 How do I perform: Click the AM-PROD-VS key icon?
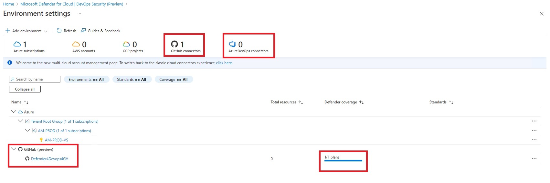coord(41,140)
